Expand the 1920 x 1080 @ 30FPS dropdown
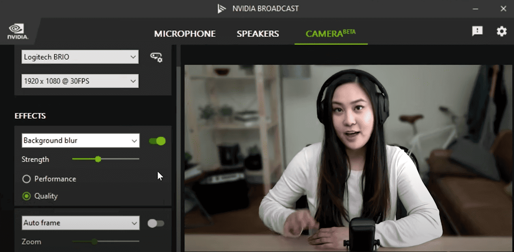This screenshot has height=252, width=514. click(80, 81)
